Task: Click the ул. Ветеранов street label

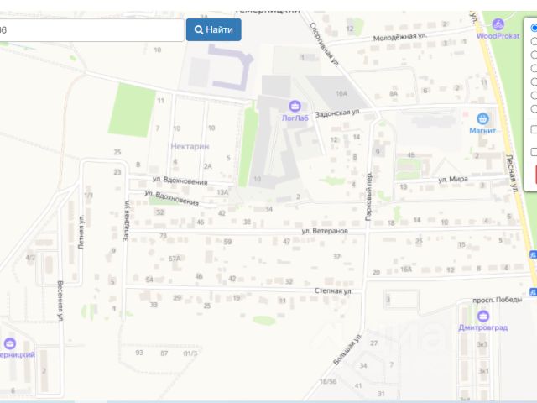Action: (x=324, y=230)
